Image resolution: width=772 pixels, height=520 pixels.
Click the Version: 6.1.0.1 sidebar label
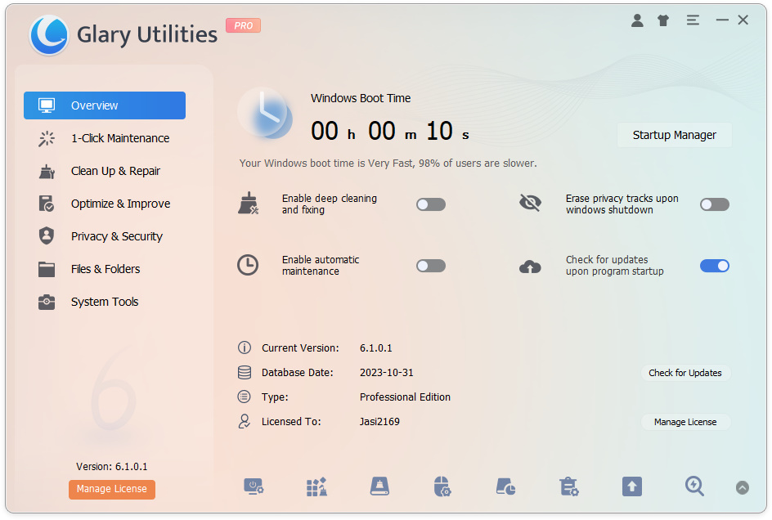pyautogui.click(x=112, y=466)
